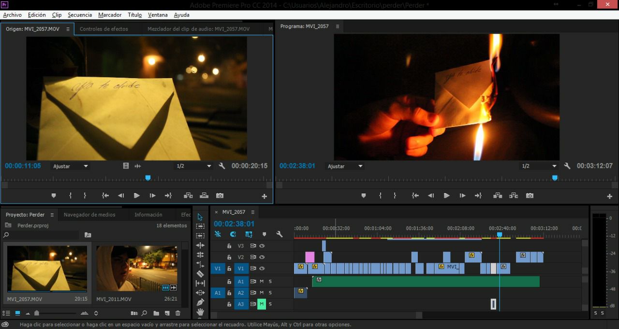This screenshot has height=329, width=619.
Task: Toggle sync lock on track A1
Action: [253, 281]
